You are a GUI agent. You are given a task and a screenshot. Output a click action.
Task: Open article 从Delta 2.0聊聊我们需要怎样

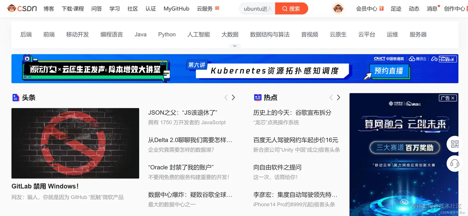(190, 140)
